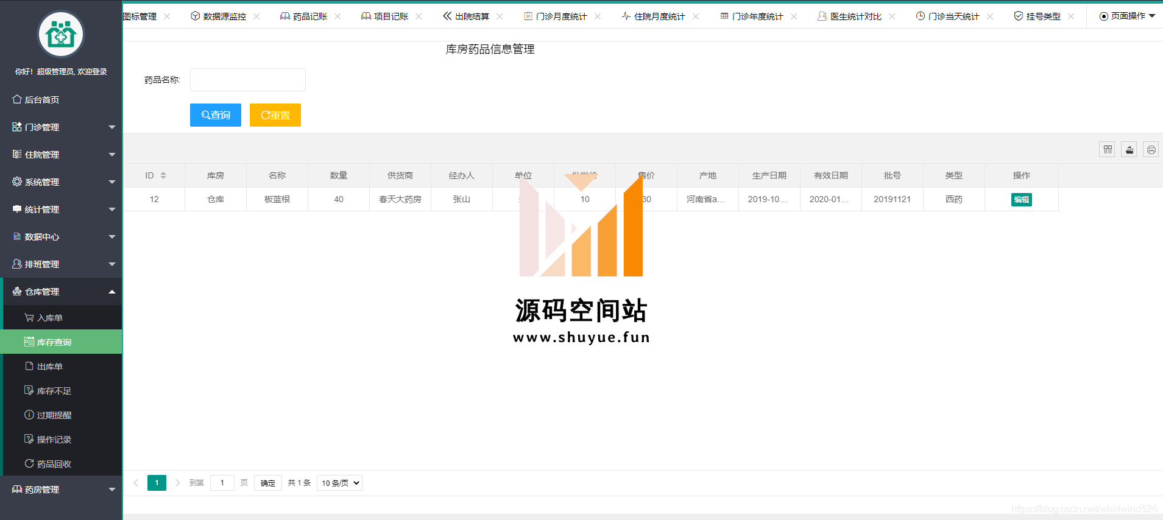Close the 项目记账 tab
This screenshot has height=520, width=1163.
[x=419, y=16]
